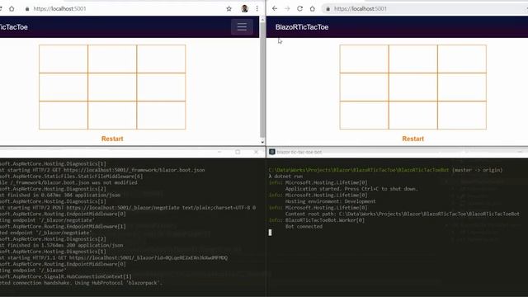528x297 pixels.
Task: Click the home icon in the right browser
Action: pyautogui.click(x=313, y=9)
